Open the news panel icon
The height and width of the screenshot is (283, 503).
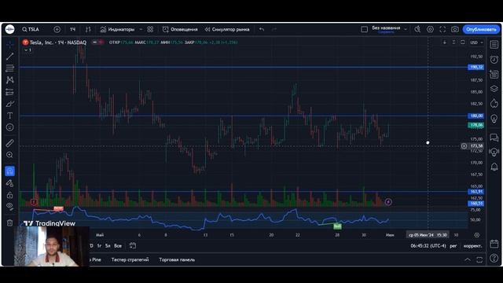[x=494, y=75]
